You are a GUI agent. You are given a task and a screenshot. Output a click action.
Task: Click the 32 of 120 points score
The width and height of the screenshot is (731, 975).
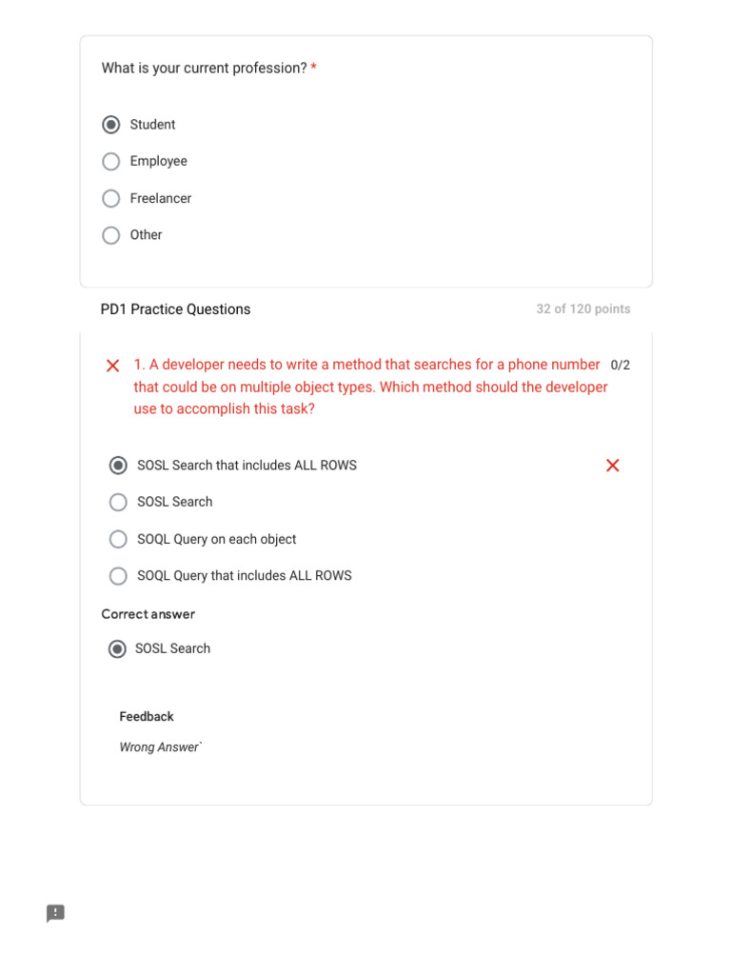pos(583,309)
